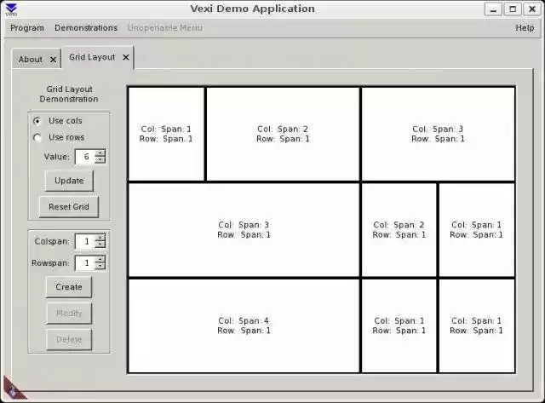Select the Use rows radio button
Viewport: 545px width, 403px height.
(x=37, y=137)
